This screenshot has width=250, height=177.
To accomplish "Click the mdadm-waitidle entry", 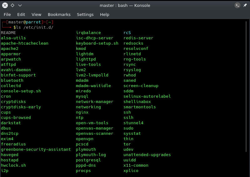I will 93,86.
